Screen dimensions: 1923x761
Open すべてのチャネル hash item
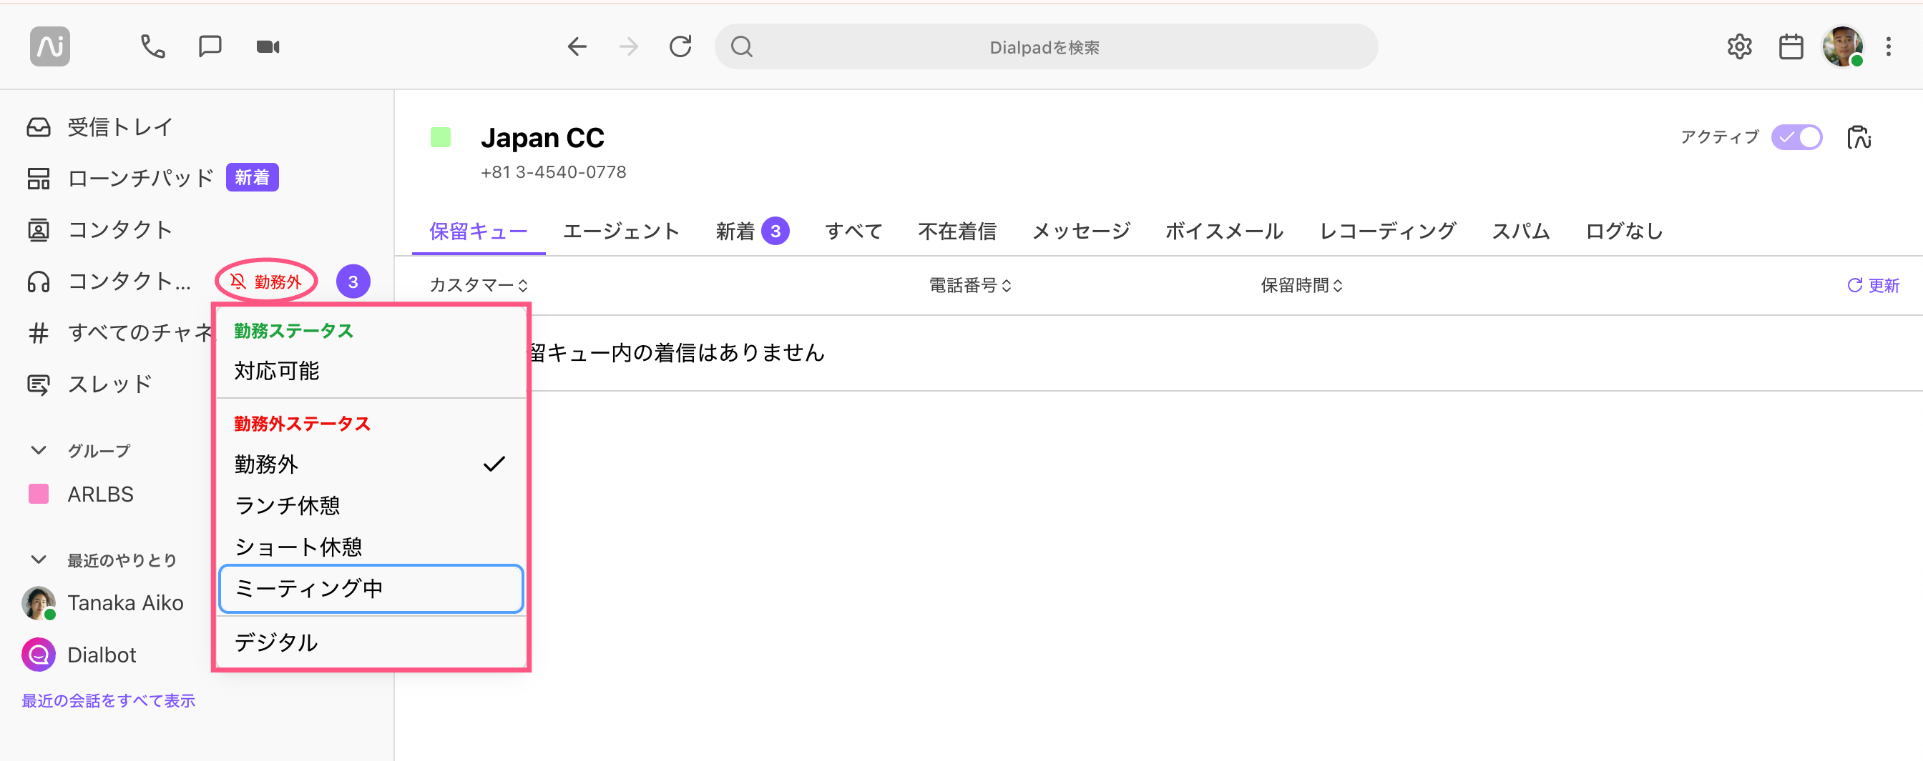(x=119, y=332)
